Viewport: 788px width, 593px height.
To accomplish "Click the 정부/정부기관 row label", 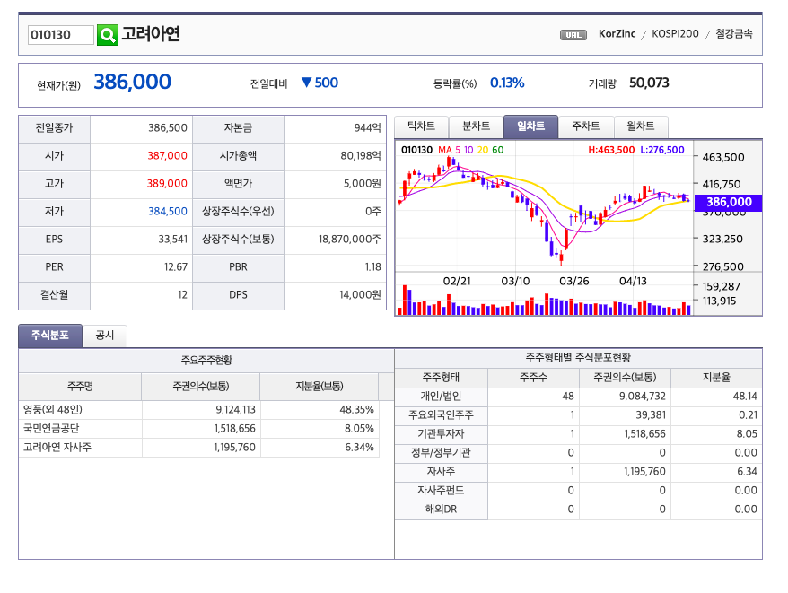I will click(441, 453).
